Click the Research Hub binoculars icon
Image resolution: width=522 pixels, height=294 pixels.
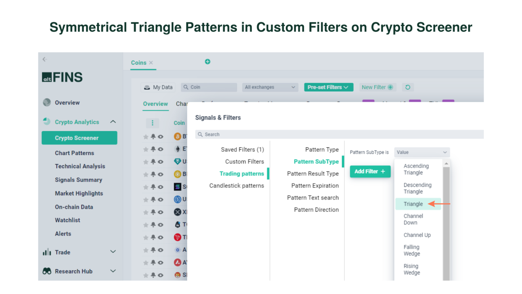47,271
